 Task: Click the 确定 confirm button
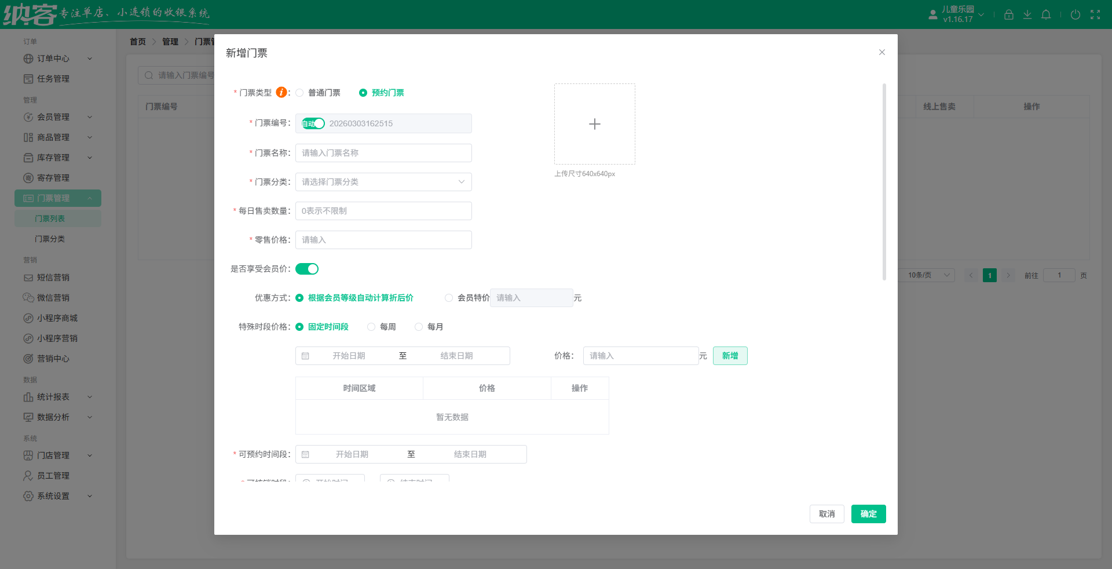868,514
